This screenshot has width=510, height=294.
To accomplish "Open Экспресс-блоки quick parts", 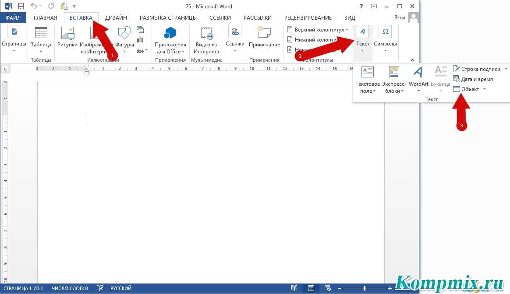I will click(394, 80).
